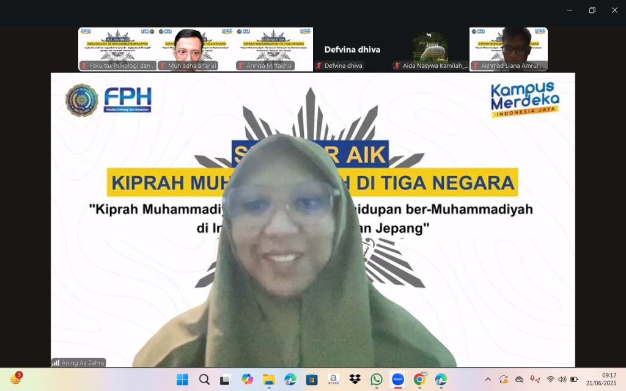The image size is (626, 391).
Task: Close the Zoom meeting window
Action: coord(614,10)
